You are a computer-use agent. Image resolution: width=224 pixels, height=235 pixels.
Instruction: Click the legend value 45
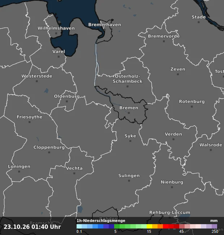pos(181,231)
